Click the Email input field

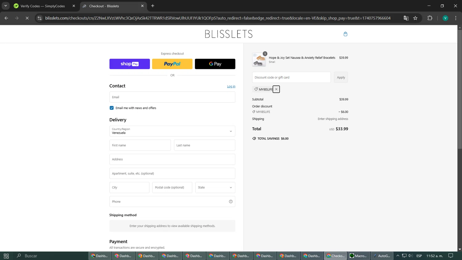172,97
